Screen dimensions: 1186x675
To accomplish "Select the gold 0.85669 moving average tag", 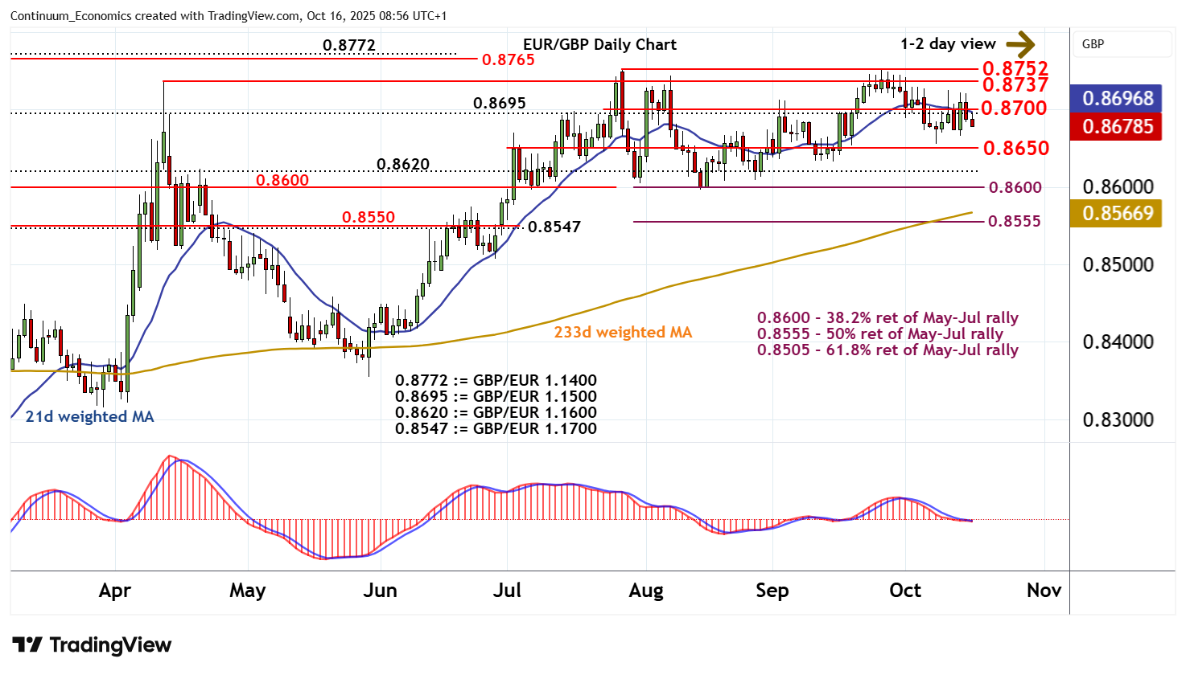I will click(1117, 213).
